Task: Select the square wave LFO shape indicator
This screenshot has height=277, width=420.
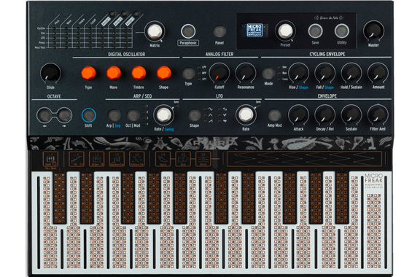Action: click(x=222, y=109)
